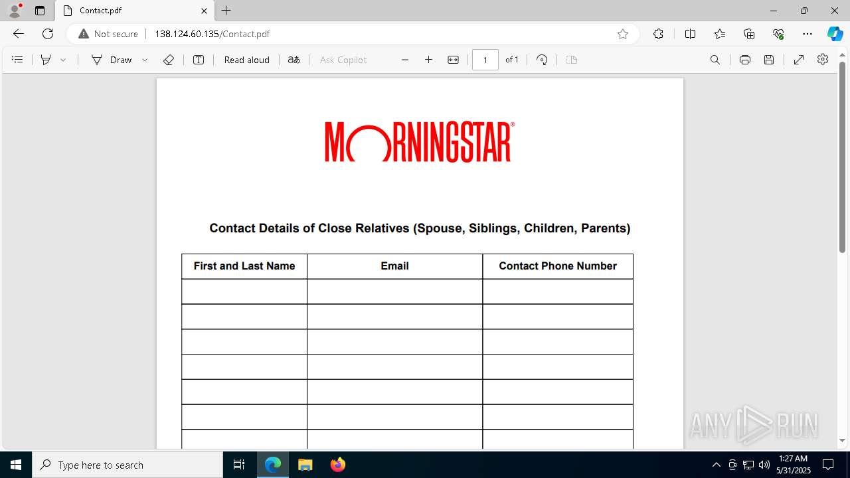850x478 pixels.
Task: Rotate the PDF page
Action: 542,60
